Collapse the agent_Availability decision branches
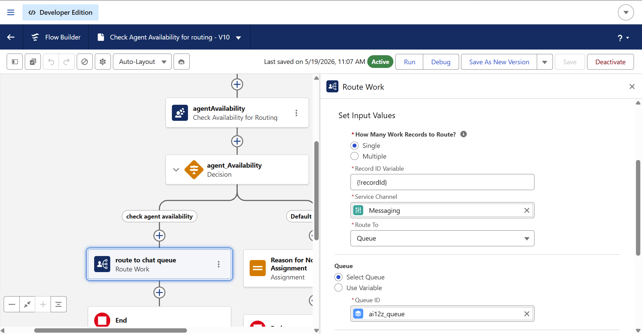The width and height of the screenshot is (642, 334). click(176, 170)
